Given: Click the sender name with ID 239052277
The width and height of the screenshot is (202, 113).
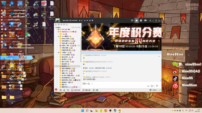Looking at the screenshot, I should point(93,71).
